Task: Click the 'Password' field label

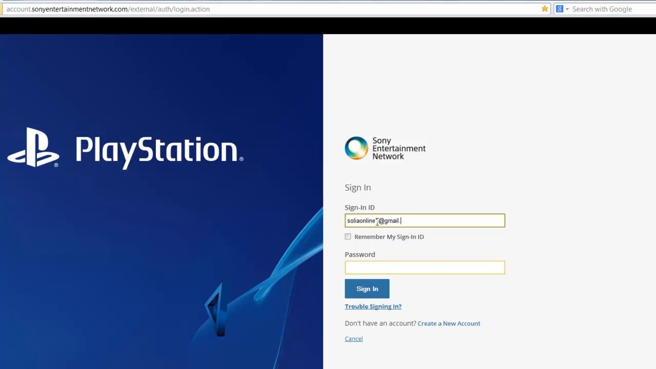Action: click(360, 254)
